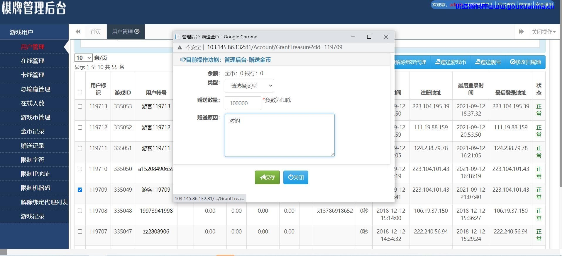Check the row checkbox for user 119712

tap(80, 128)
